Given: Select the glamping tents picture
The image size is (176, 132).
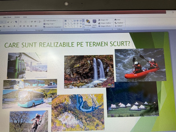Looking at the screenshot, I should click(x=133, y=99).
